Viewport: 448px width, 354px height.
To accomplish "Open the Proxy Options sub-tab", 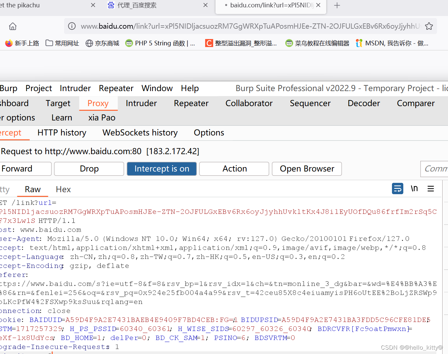I will pyautogui.click(x=209, y=132).
